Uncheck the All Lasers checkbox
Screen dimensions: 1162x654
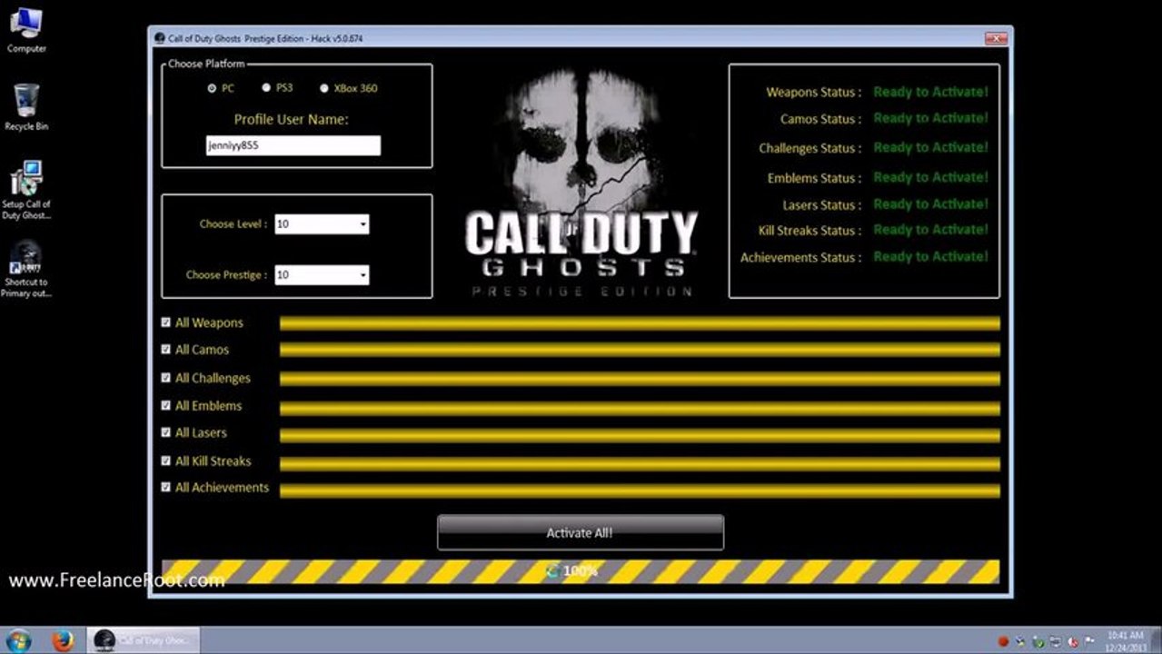tap(166, 432)
